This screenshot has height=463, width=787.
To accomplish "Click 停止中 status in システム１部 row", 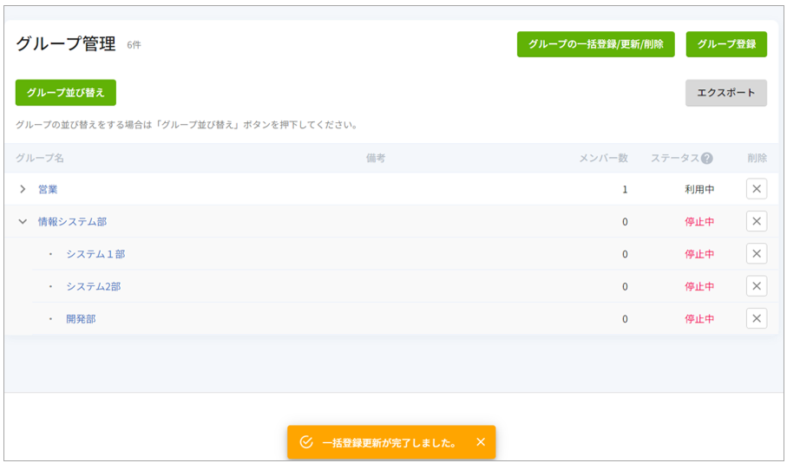I will click(699, 254).
